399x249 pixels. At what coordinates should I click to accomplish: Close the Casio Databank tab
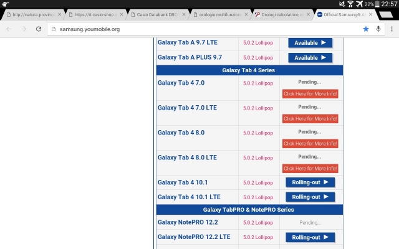click(x=184, y=14)
